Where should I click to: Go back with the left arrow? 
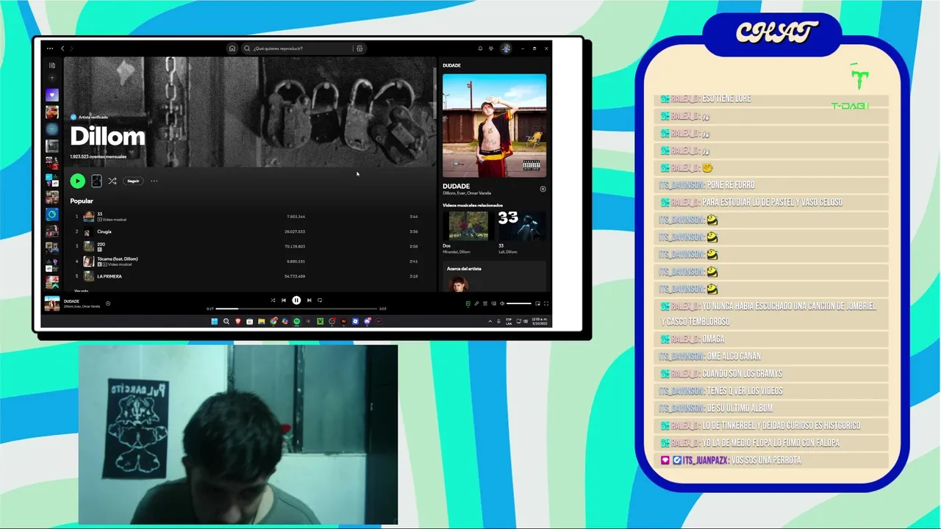pos(62,48)
